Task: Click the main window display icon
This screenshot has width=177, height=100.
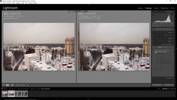Action: pyautogui.click(x=2, y=89)
